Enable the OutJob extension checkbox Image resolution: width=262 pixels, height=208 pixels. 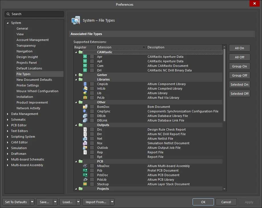[x=92, y=148]
